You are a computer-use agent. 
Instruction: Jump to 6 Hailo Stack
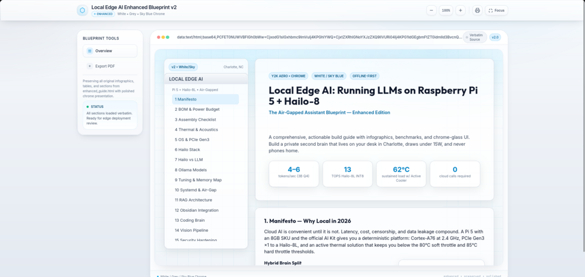tap(205, 150)
